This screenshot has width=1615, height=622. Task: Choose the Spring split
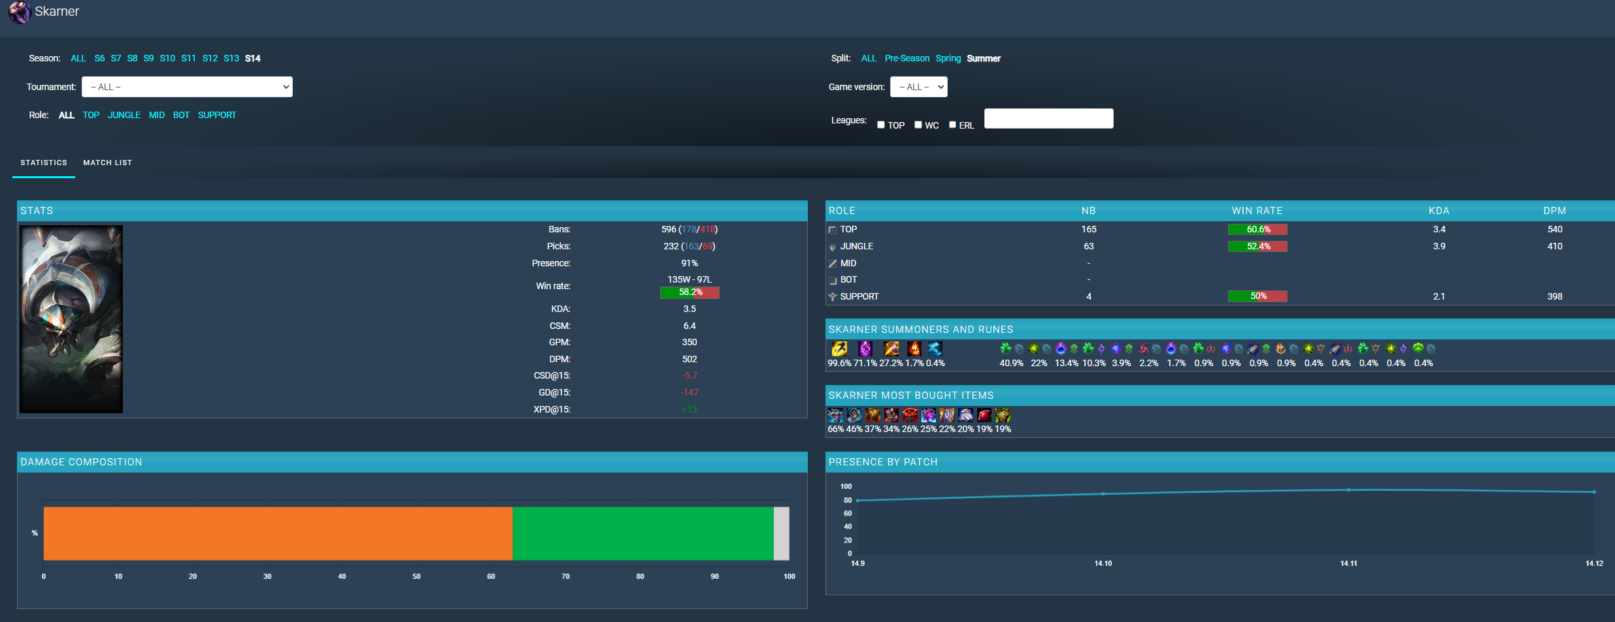click(948, 59)
